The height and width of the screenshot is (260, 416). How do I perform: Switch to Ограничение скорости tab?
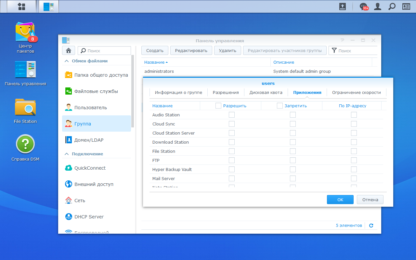tap(357, 93)
